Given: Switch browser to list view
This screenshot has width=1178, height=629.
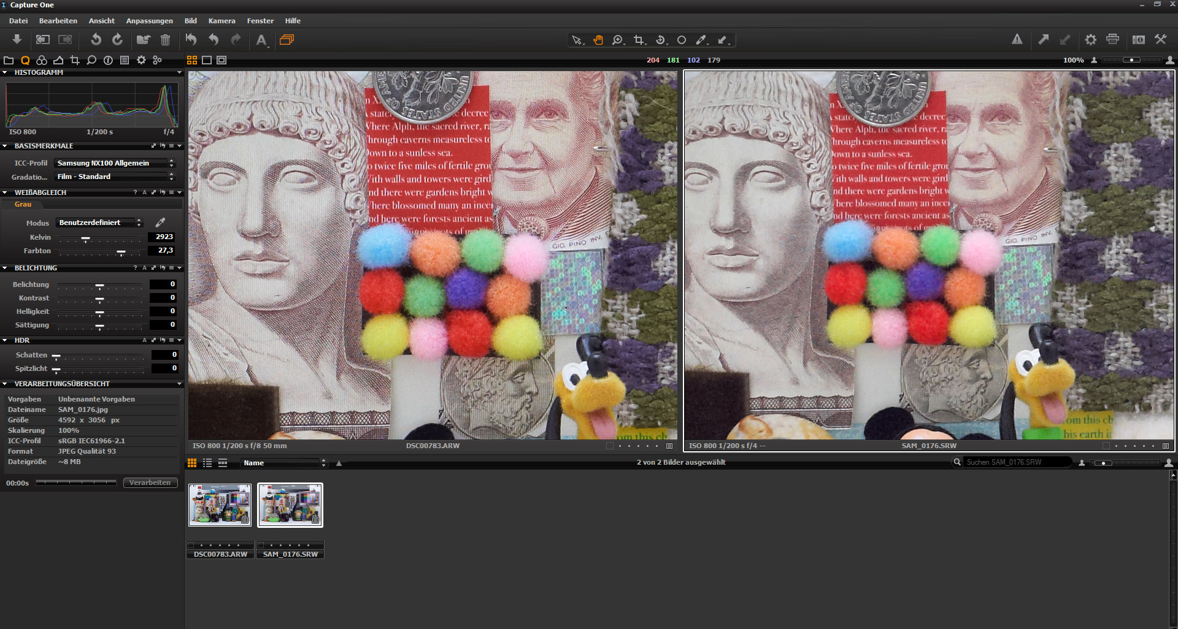Looking at the screenshot, I should pyautogui.click(x=207, y=463).
